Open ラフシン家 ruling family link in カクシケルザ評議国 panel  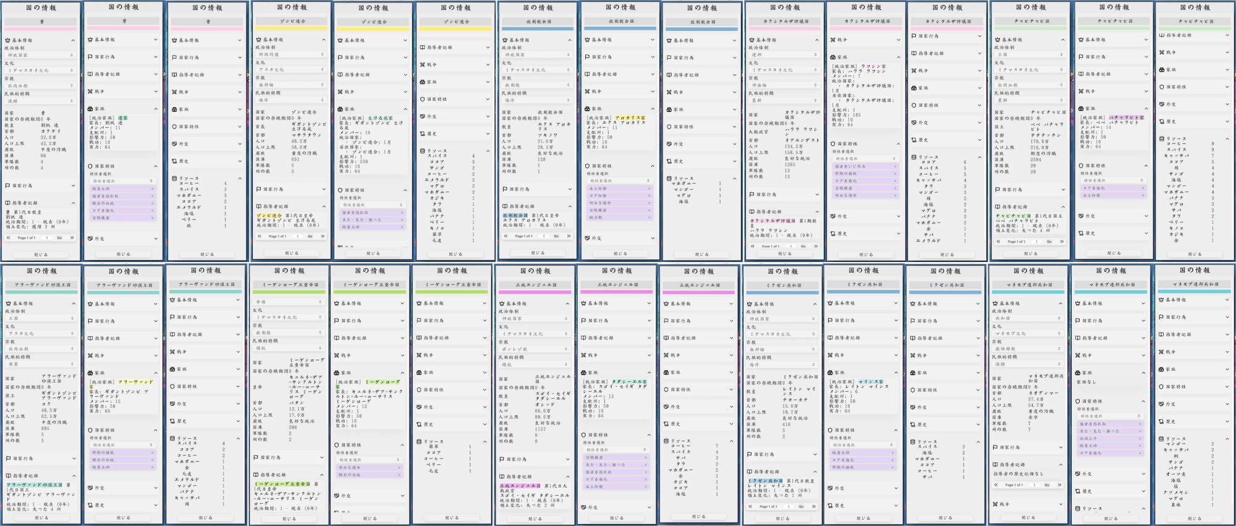click(874, 66)
